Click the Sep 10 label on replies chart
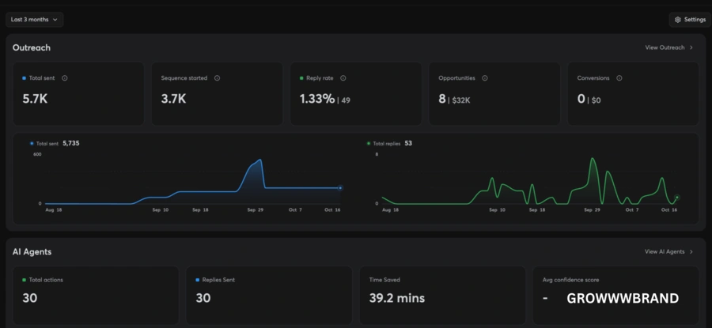Viewport: 712px width, 328px height. coord(497,210)
